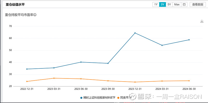Screen dimensions: 208x103
Task: Click orange data point at 2023-12-31
Action: click(x=135, y=82)
